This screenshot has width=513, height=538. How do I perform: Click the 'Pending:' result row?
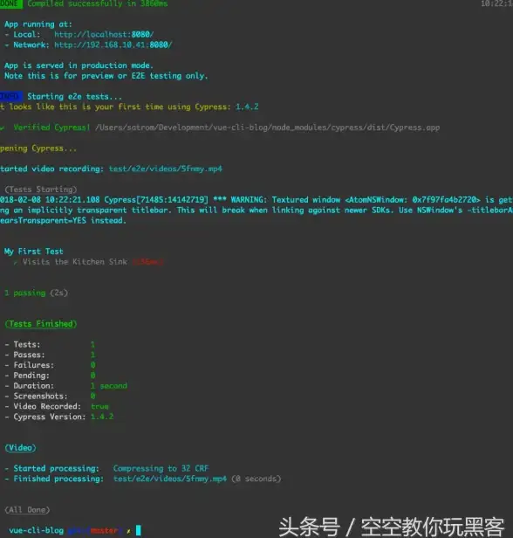pos(50,376)
